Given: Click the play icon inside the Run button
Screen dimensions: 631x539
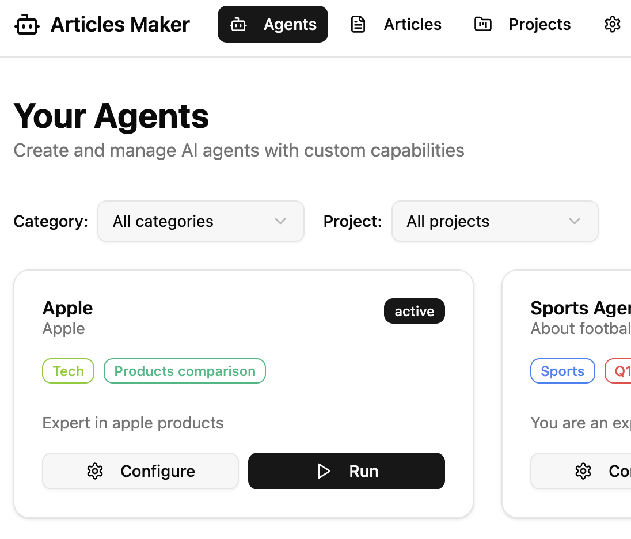Looking at the screenshot, I should [324, 471].
